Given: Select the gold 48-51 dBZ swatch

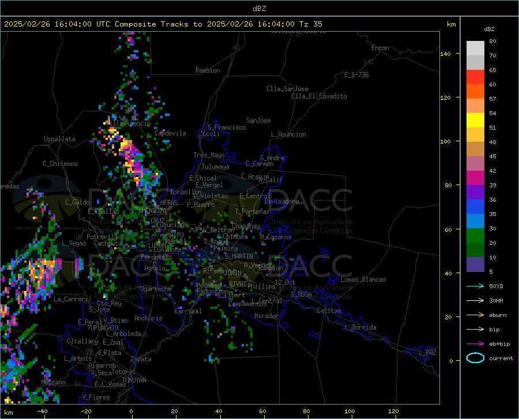Looking at the screenshot, I should click(x=475, y=135).
